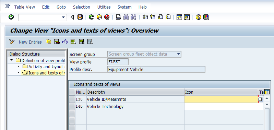
Task: Select Activity and layout tree item
Action: (x=44, y=67)
